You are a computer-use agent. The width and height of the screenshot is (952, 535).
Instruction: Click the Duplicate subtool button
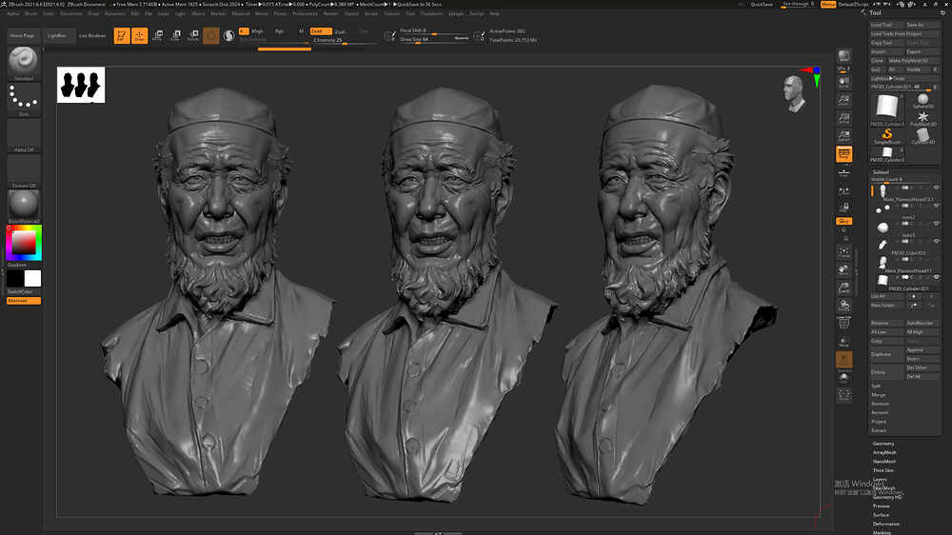point(887,354)
